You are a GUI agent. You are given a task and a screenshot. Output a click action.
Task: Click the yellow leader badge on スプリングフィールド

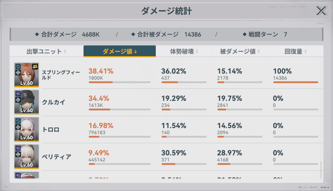coord(35,67)
